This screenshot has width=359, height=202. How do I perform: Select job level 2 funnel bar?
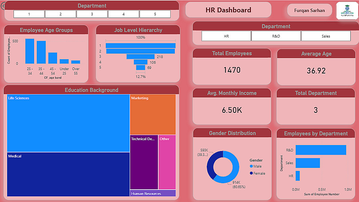click(141, 51)
